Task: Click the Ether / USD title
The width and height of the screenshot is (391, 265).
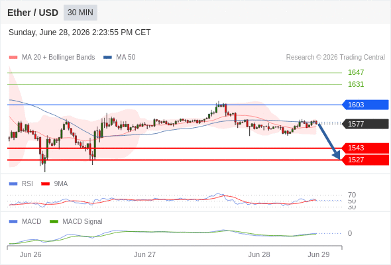Action: pyautogui.click(x=32, y=13)
